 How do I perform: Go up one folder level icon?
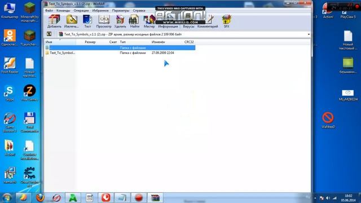click(x=49, y=34)
